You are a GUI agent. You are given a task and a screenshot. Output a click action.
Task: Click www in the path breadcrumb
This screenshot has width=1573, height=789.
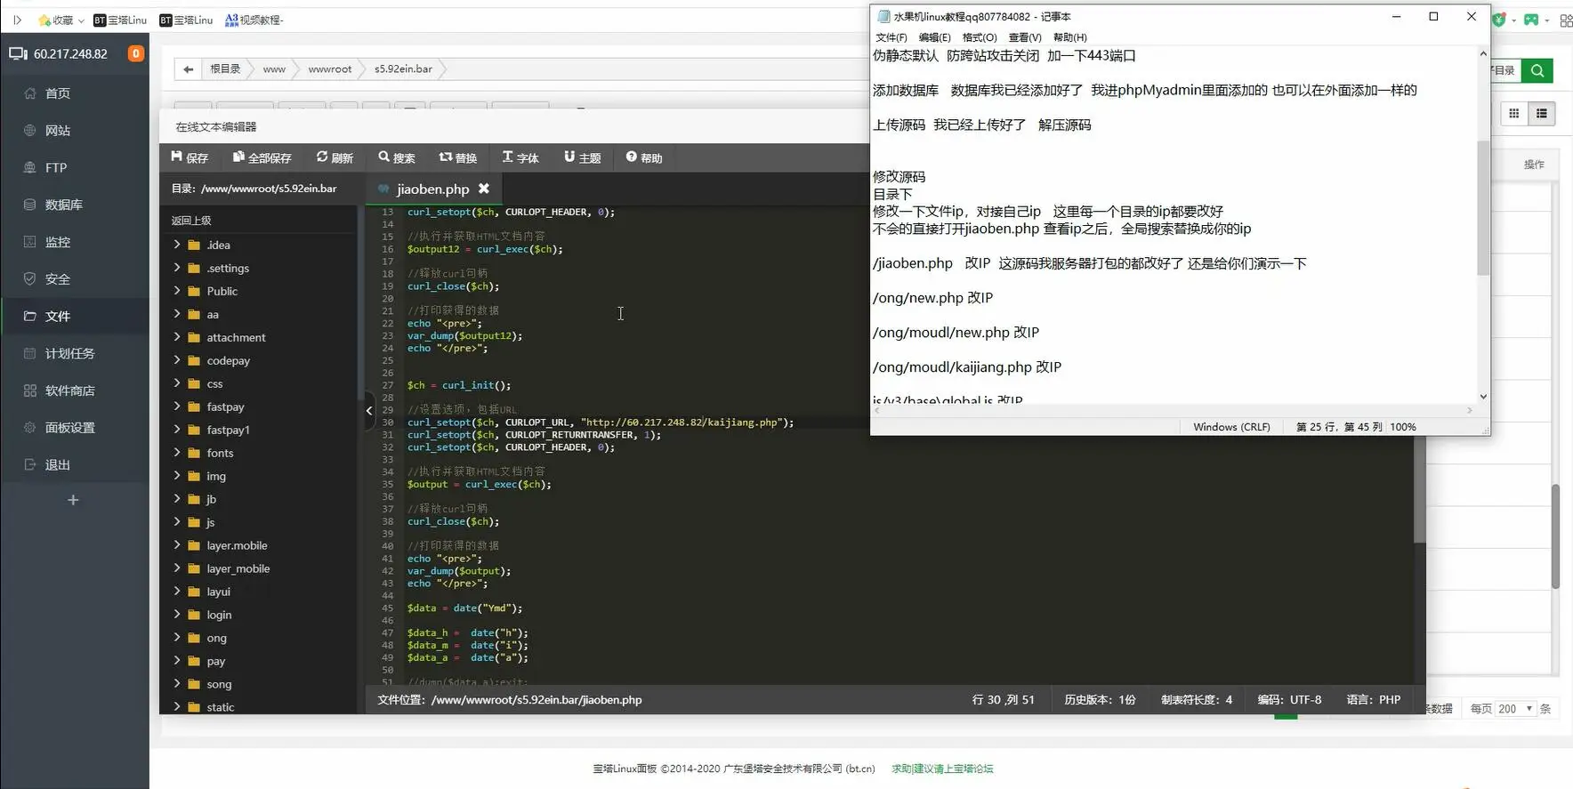pos(274,68)
